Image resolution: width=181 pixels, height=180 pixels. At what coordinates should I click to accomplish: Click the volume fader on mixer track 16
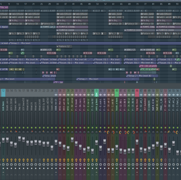[19, 139]
